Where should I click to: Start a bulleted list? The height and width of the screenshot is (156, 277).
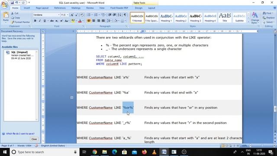click(x=89, y=15)
